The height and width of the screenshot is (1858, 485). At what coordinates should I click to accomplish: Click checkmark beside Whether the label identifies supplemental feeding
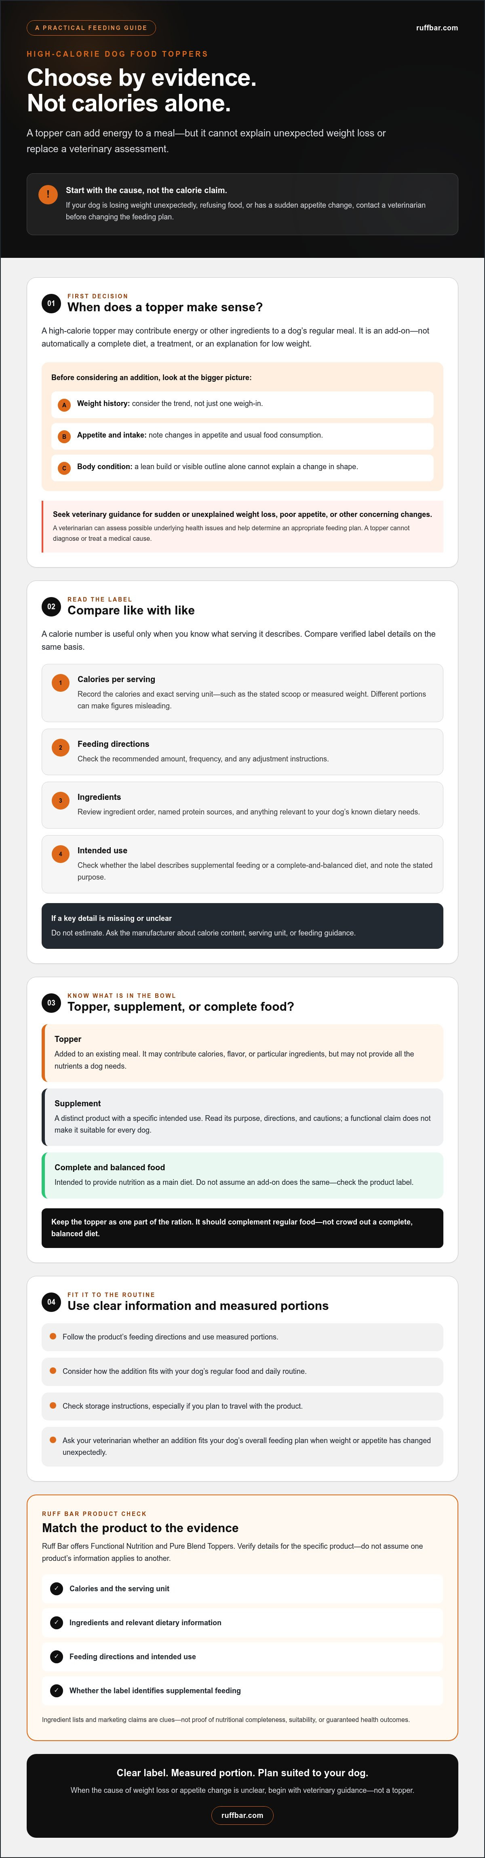click(57, 1690)
